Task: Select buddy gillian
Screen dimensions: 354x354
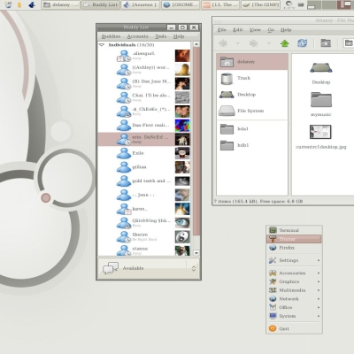Action: pos(144,167)
